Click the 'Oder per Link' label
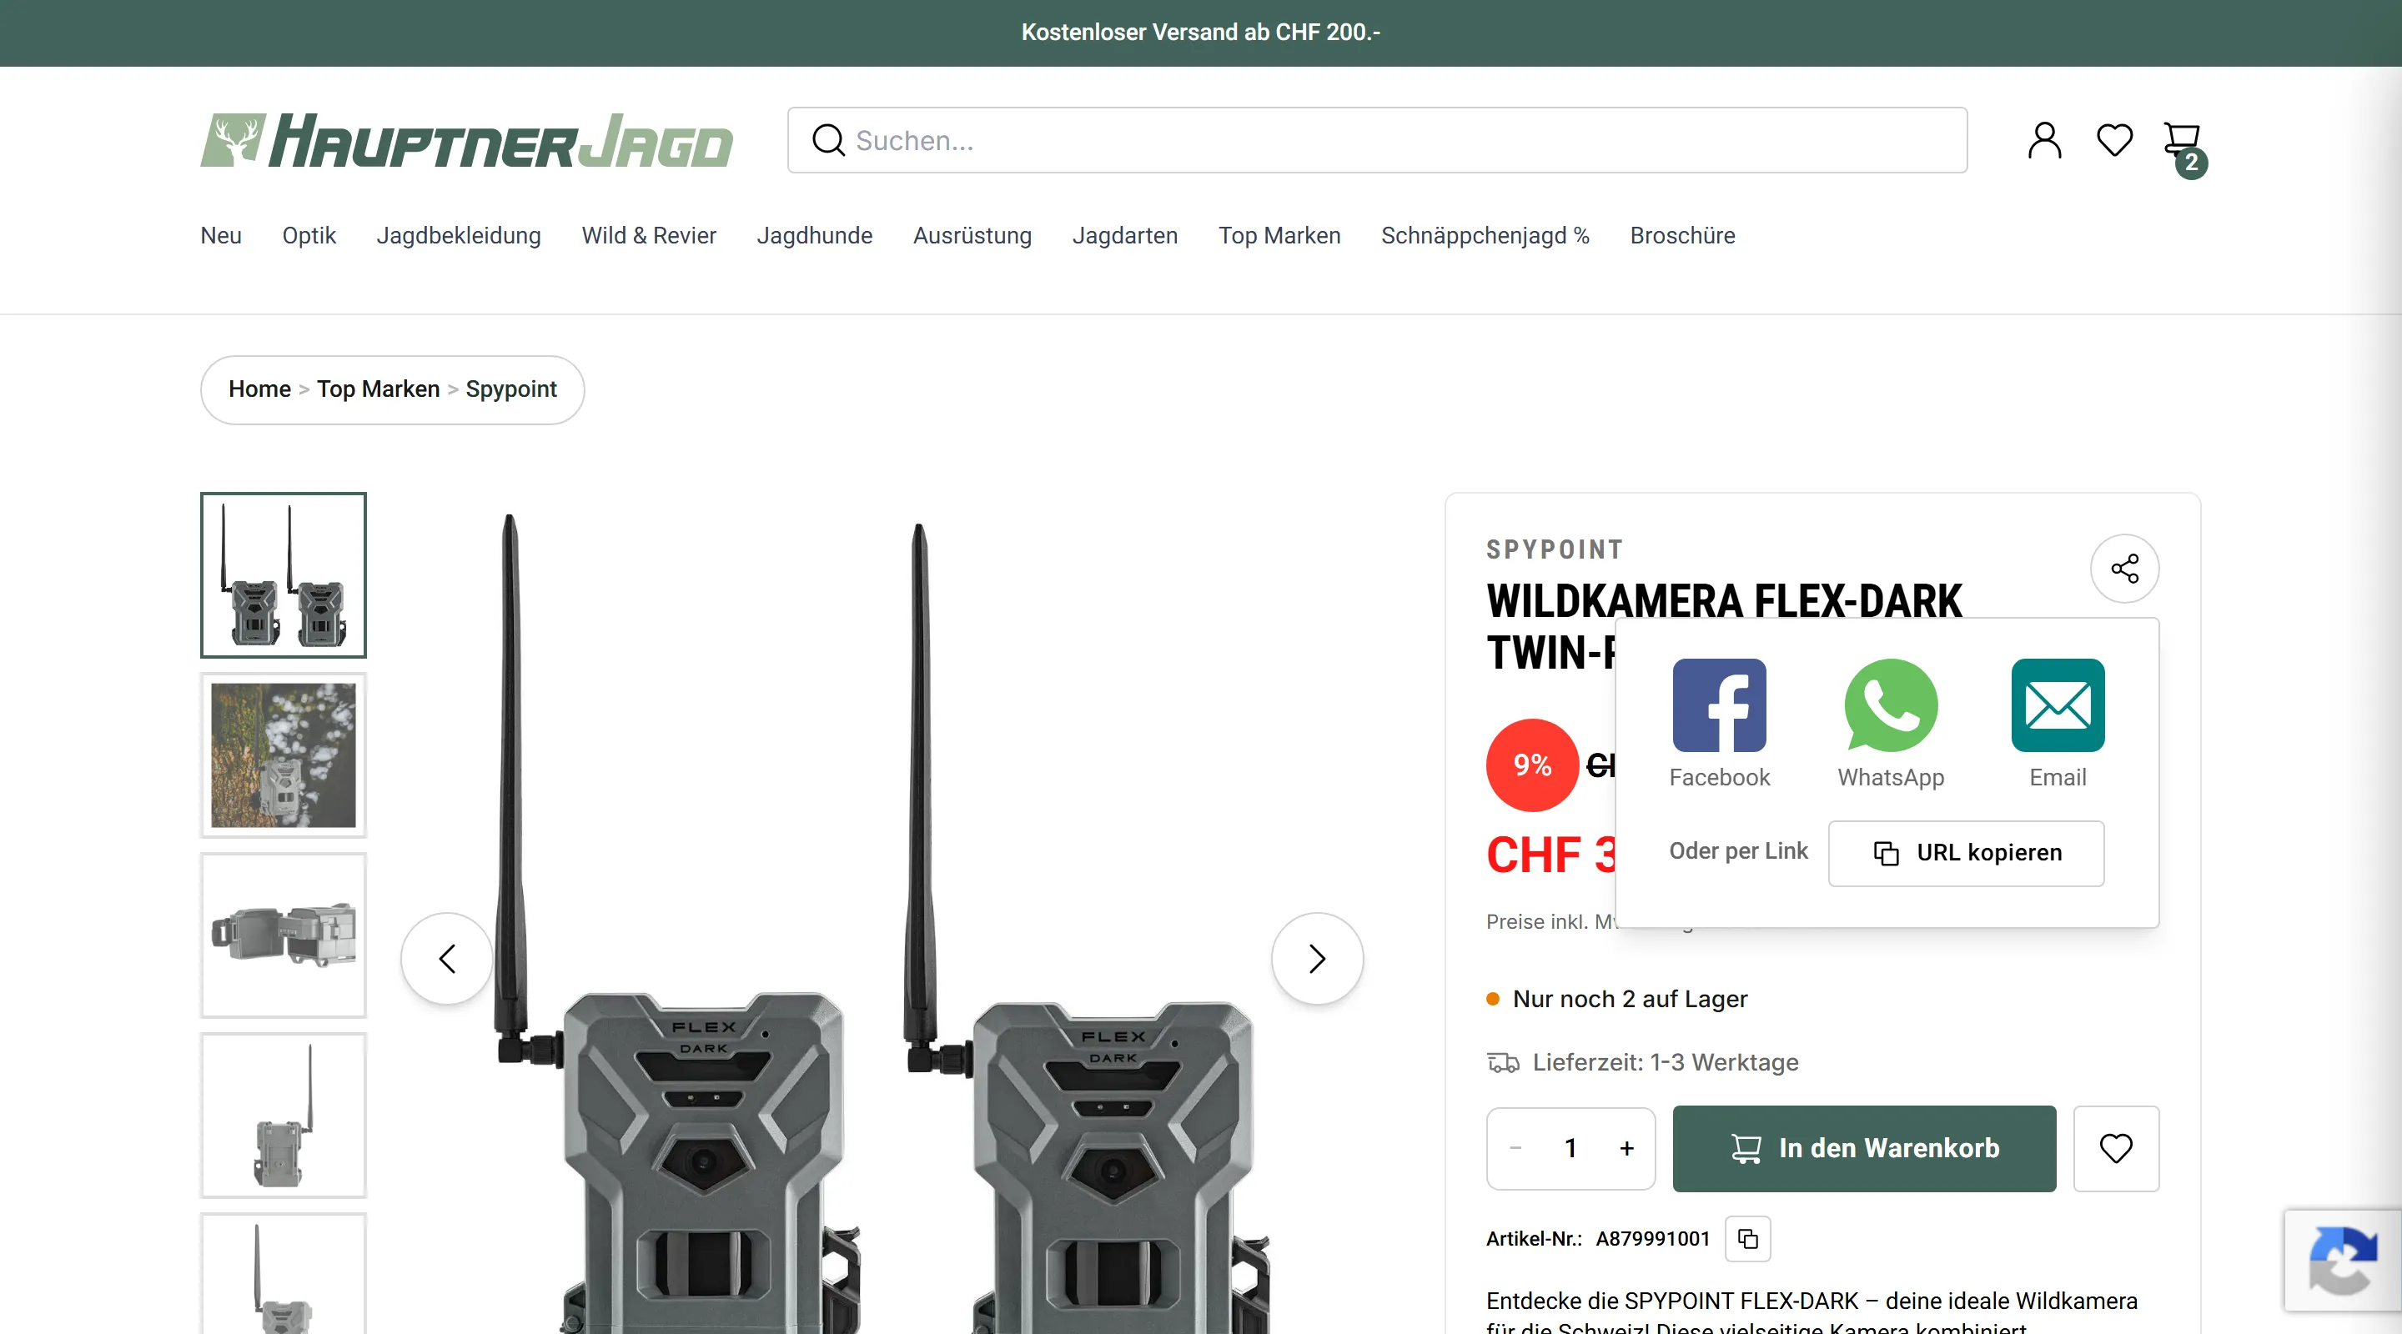 pyautogui.click(x=1738, y=851)
